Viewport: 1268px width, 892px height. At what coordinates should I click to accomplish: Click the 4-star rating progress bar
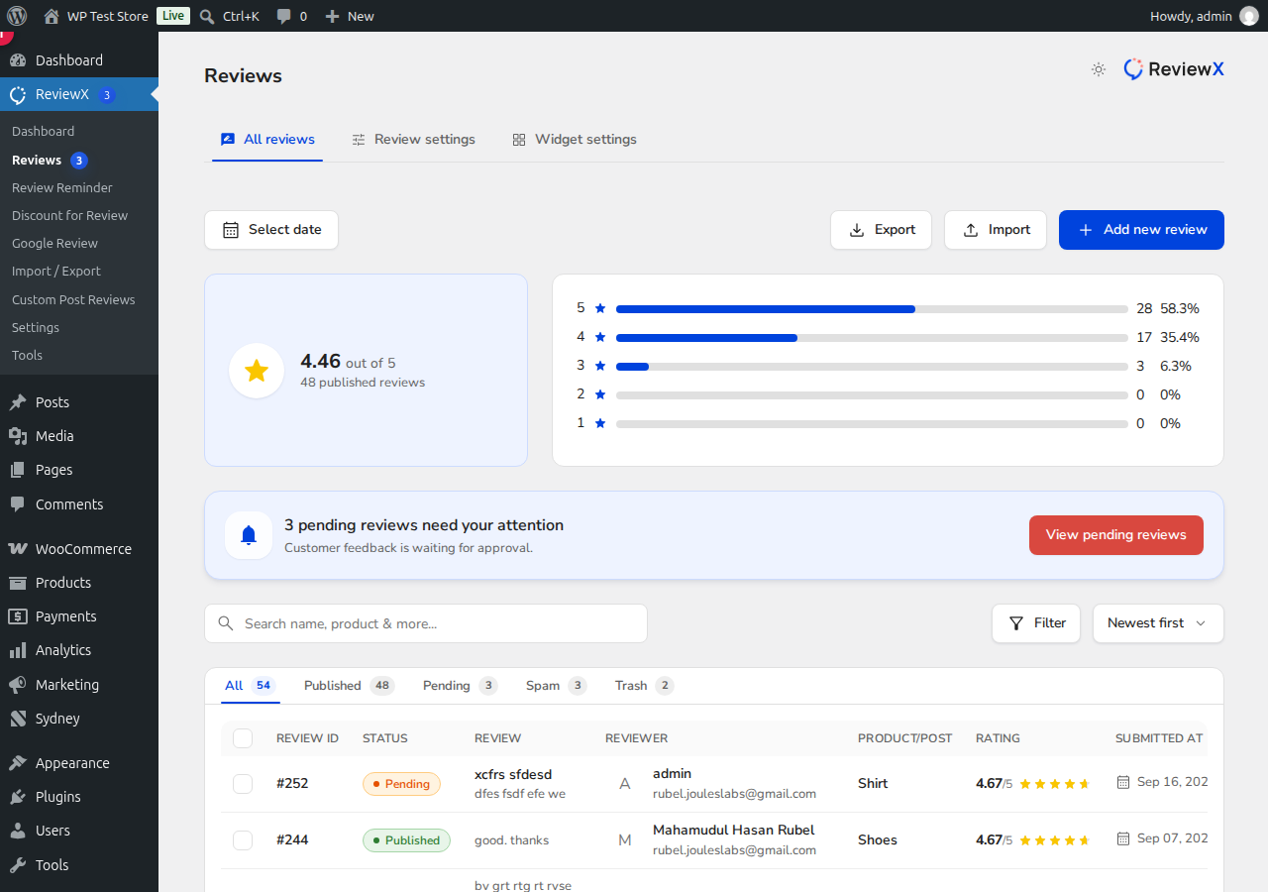tap(872, 338)
